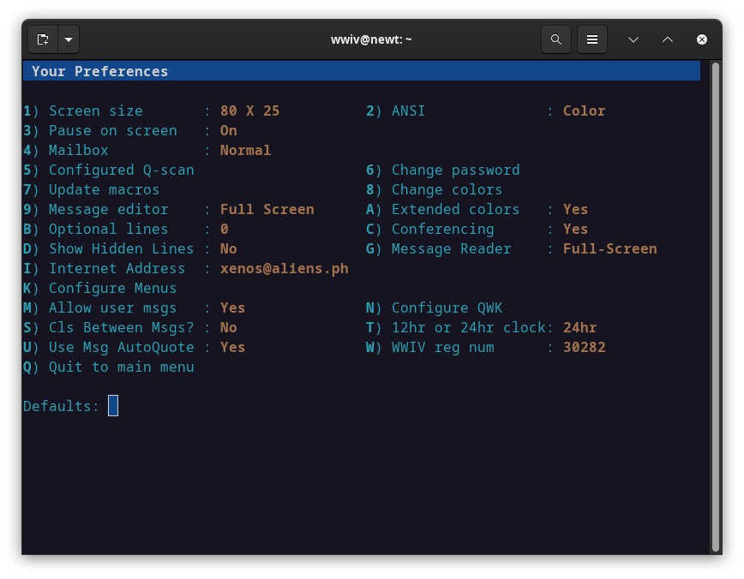Minimize the terminal with down chevron
This screenshot has width=744, height=579.
pyautogui.click(x=633, y=39)
